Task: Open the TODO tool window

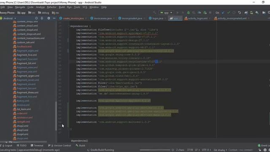Action: point(22,145)
